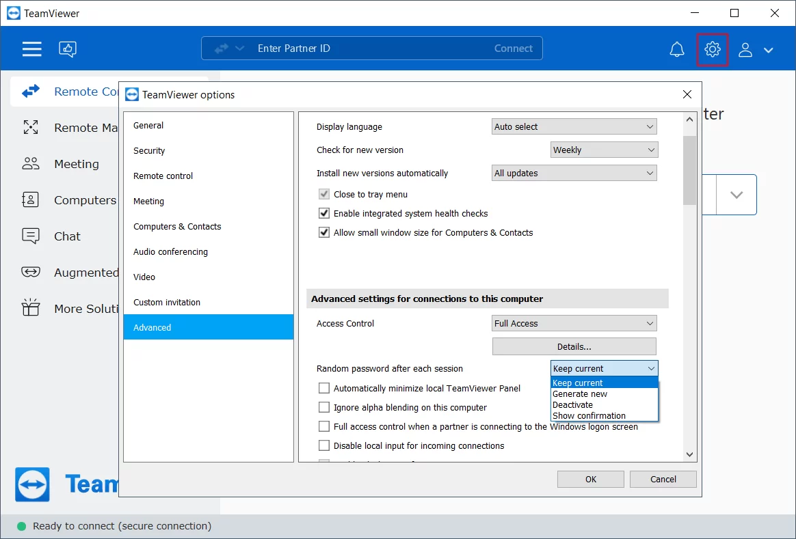Viewport: 796px width, 539px height.
Task: Click the Details... button
Action: click(574, 346)
